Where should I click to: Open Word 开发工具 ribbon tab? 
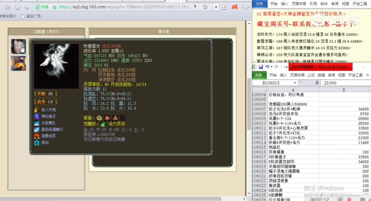pos(360,4)
